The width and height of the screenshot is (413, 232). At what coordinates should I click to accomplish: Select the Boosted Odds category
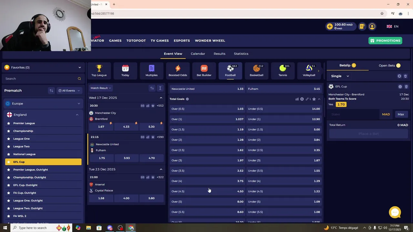178,71
